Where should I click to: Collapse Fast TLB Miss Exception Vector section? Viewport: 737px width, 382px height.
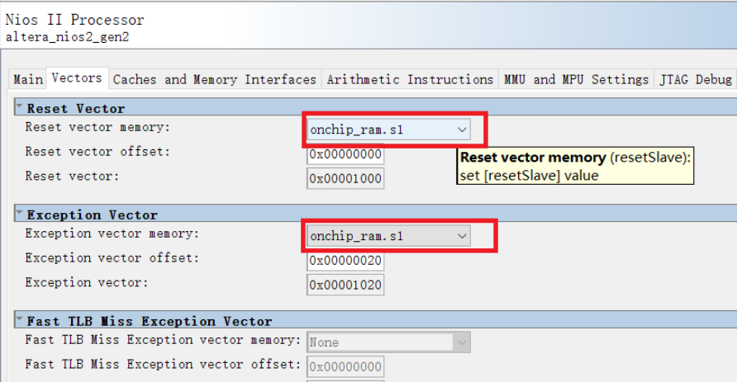pos(19,321)
